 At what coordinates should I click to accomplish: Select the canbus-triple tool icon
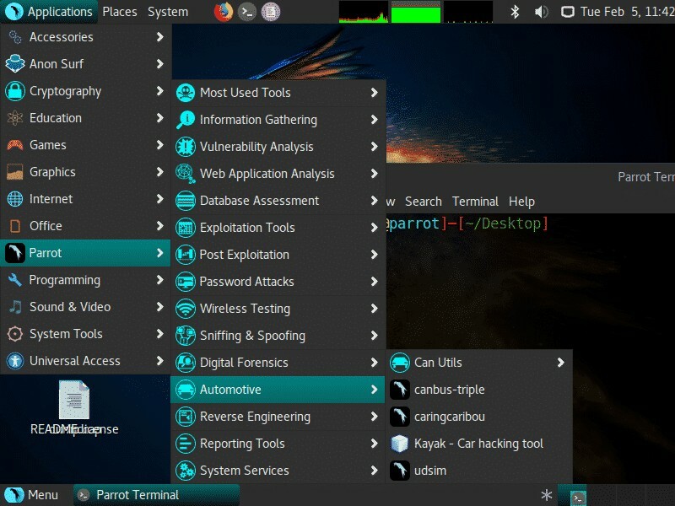coord(401,390)
